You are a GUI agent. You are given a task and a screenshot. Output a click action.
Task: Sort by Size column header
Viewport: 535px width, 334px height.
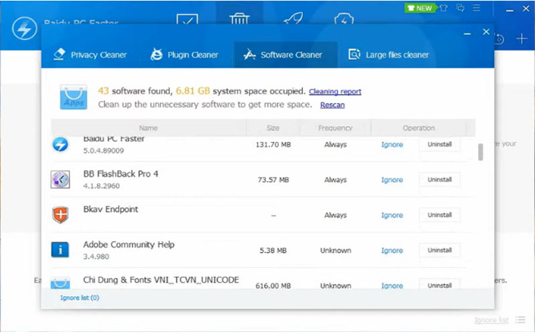[x=273, y=128]
